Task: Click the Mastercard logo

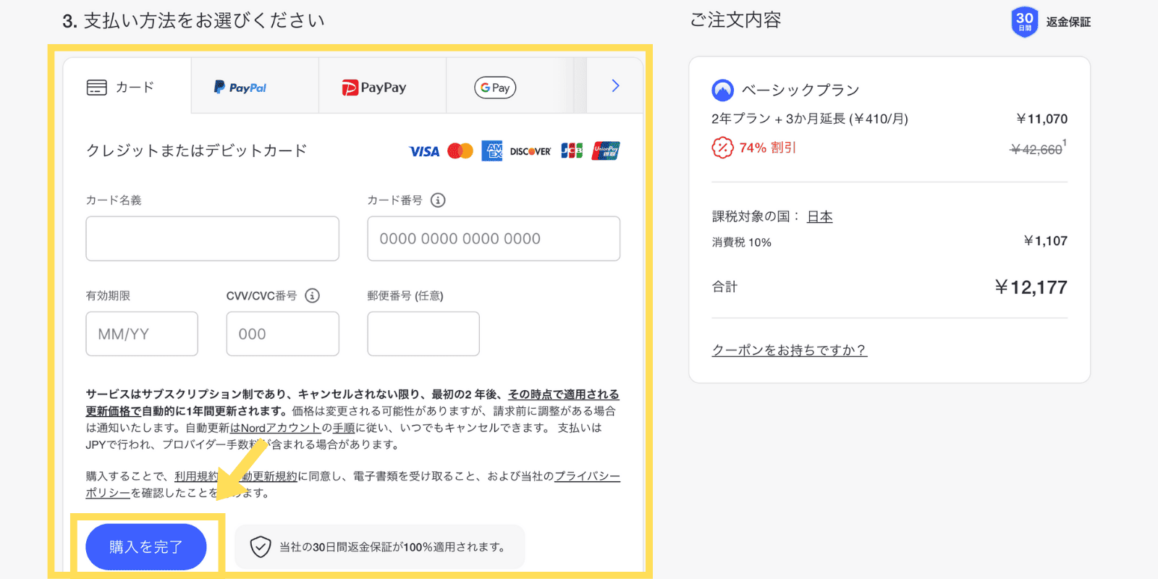Action: point(460,151)
